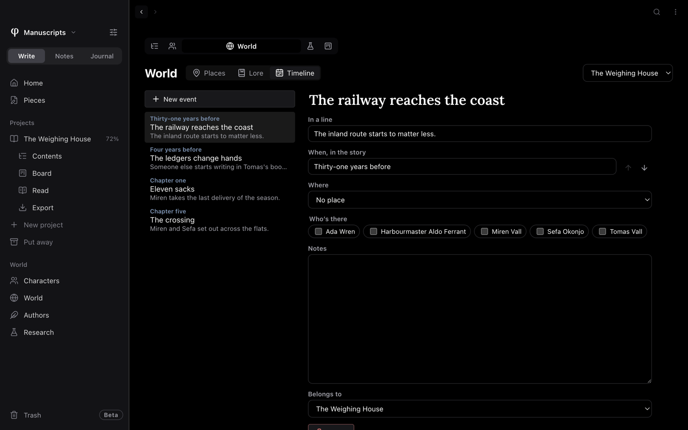Open the sidebar filter settings icon
Viewport: 688px width, 430px height.
pos(114,32)
